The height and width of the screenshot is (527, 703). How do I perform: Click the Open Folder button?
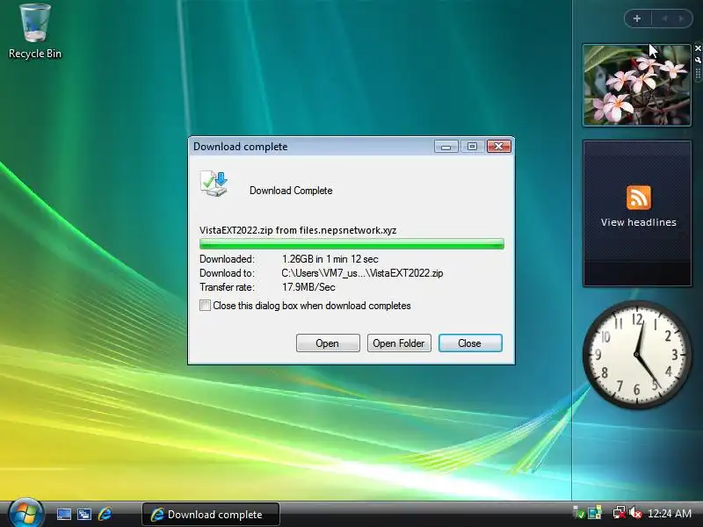click(x=399, y=343)
